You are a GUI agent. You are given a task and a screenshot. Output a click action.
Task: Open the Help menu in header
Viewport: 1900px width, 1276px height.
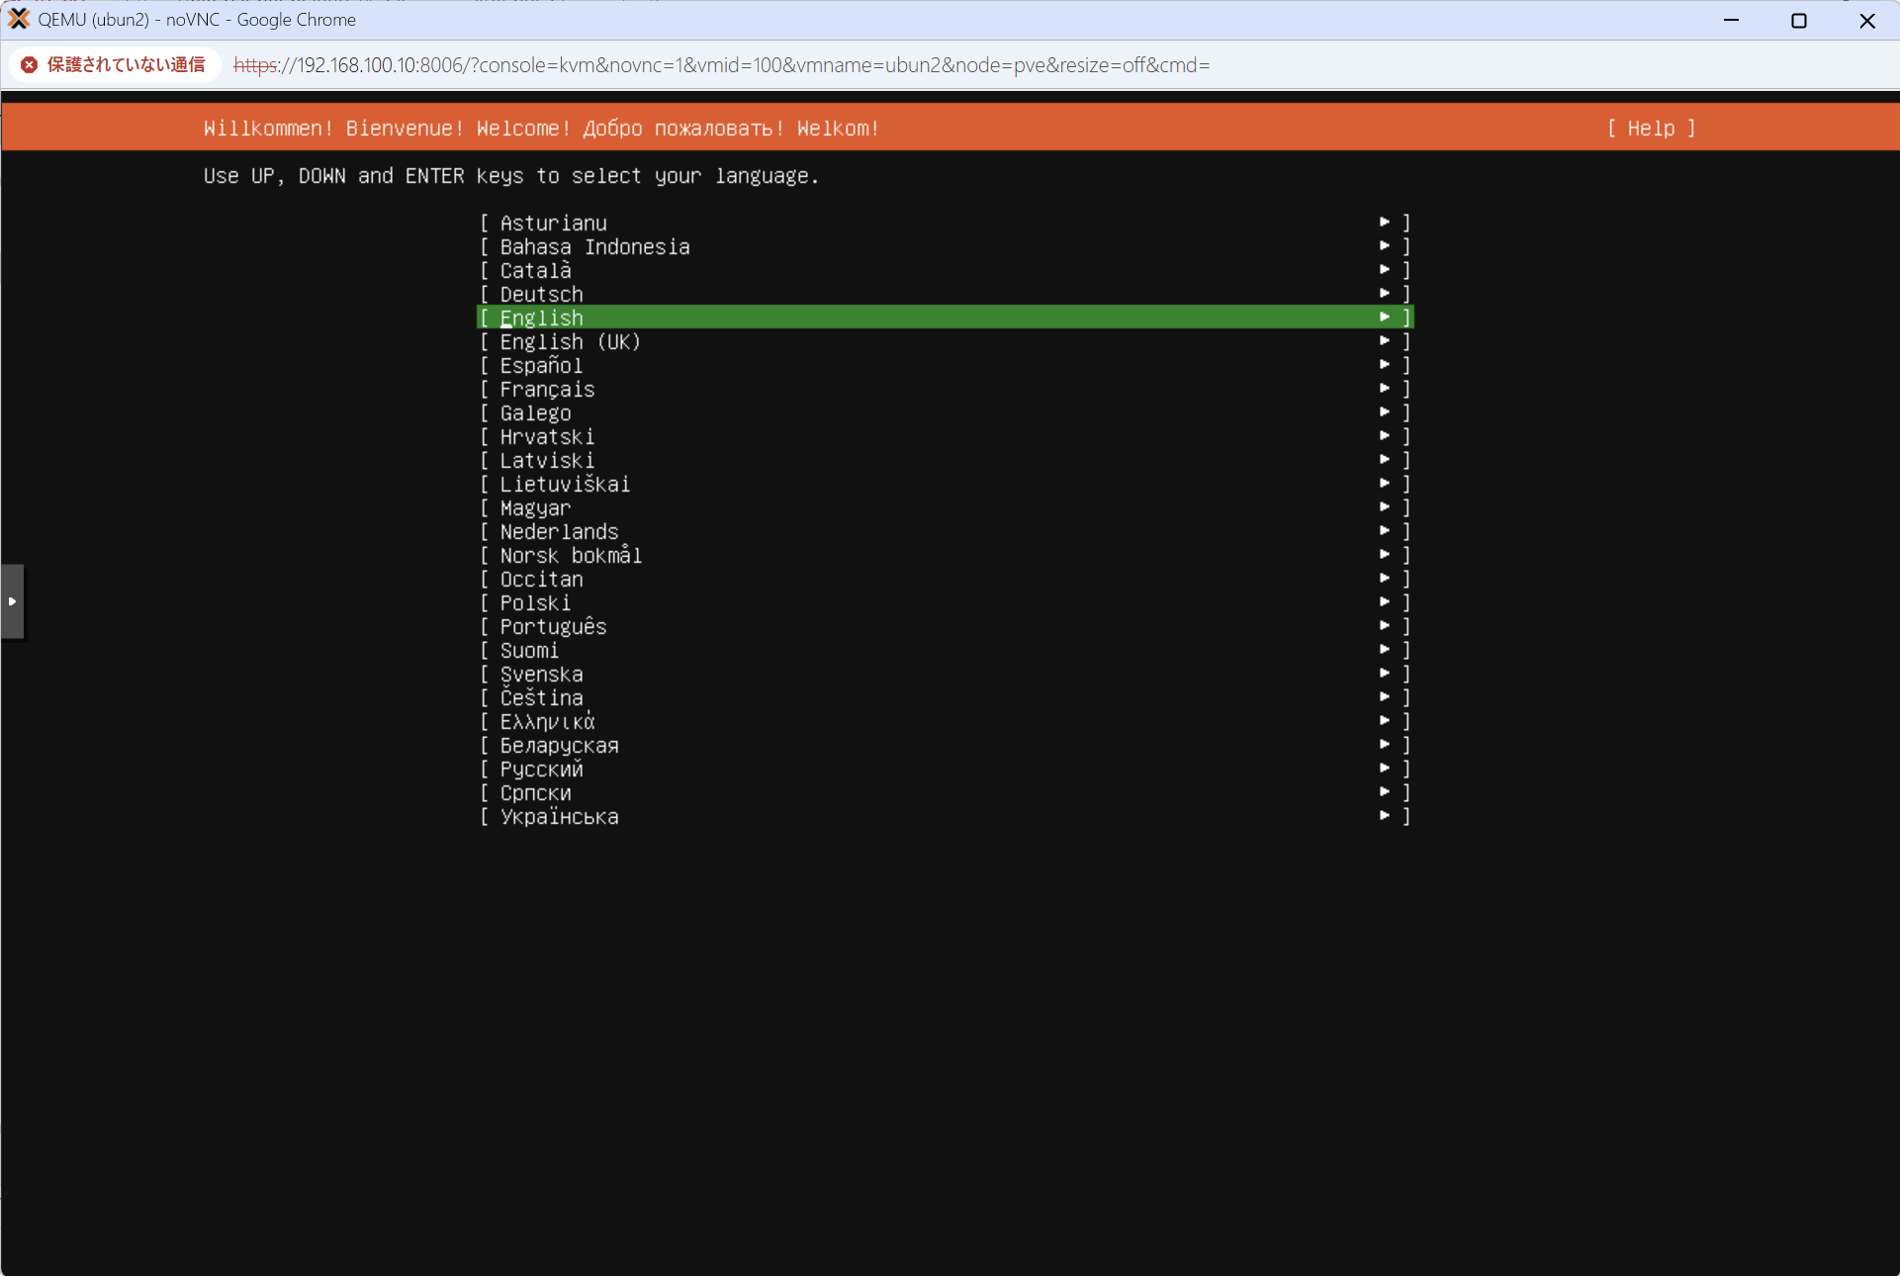coord(1651,129)
